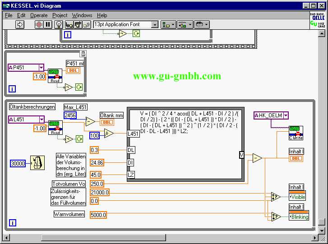Click the Step Into button
This screenshot has height=244, width=328.
(x=69, y=25)
